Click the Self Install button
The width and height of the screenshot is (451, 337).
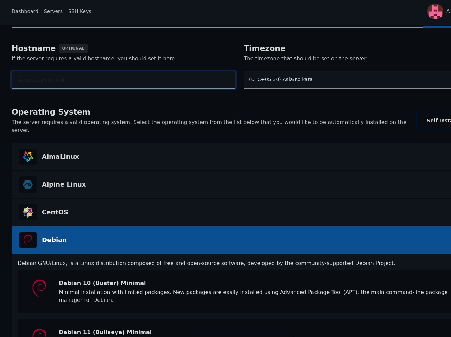pos(433,121)
